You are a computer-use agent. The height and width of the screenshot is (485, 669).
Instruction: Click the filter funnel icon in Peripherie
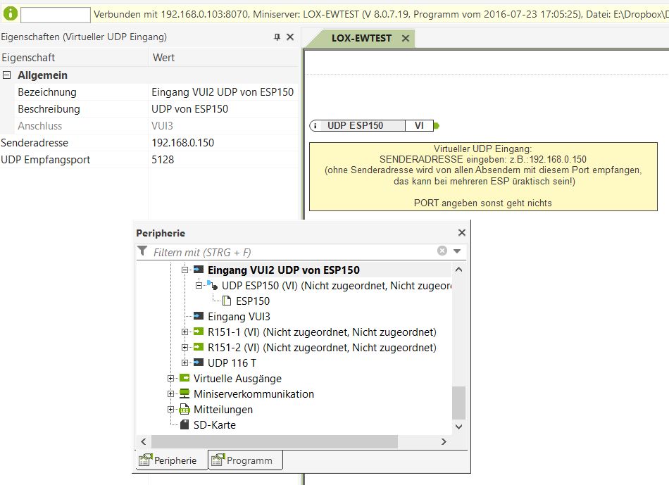(x=142, y=251)
